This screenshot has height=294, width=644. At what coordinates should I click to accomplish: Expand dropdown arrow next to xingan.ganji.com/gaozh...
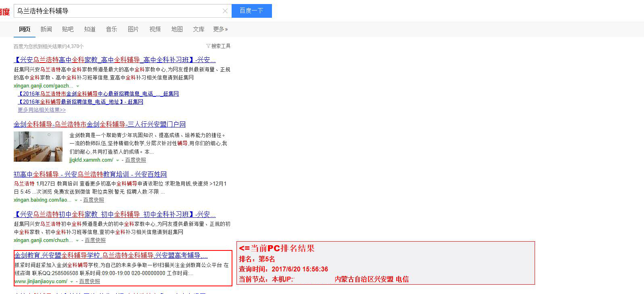click(77, 86)
